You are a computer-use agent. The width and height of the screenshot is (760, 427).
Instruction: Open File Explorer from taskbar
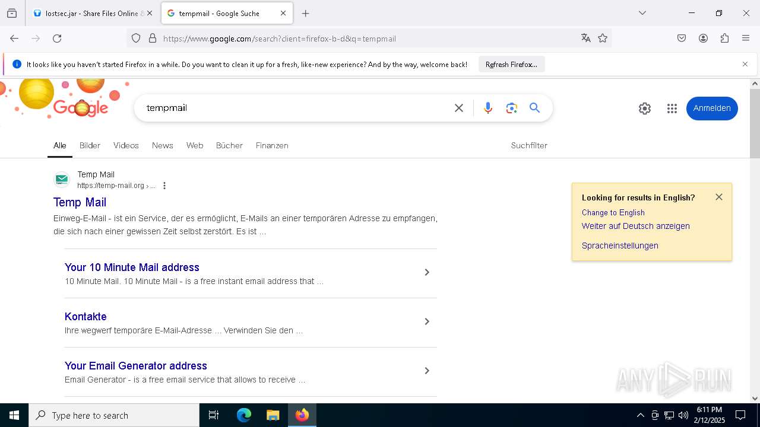click(x=273, y=415)
